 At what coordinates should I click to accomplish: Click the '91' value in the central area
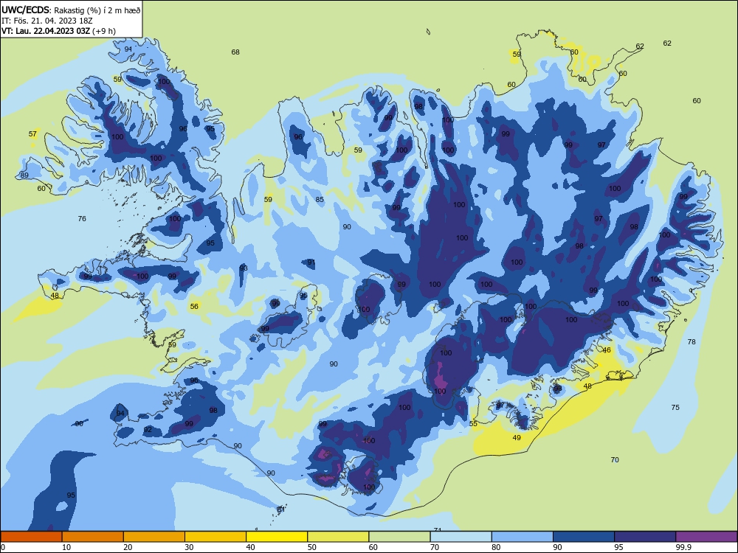(311, 262)
